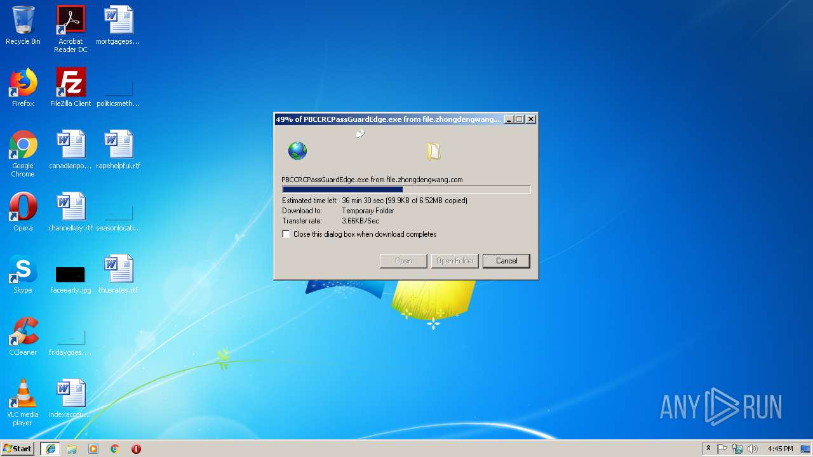Open the Skype desktop shortcut
This screenshot has height=457, width=813.
tap(23, 274)
